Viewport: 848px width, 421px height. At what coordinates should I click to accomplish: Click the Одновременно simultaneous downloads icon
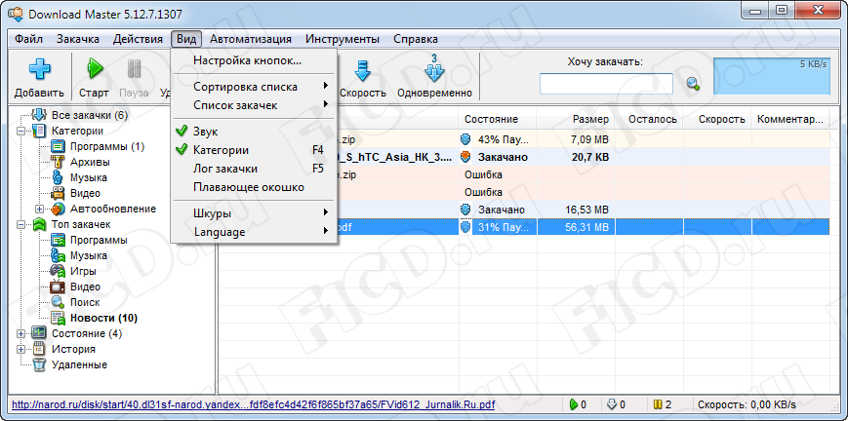(433, 68)
